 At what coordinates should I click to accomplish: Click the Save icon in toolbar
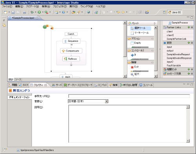pos(13,12)
